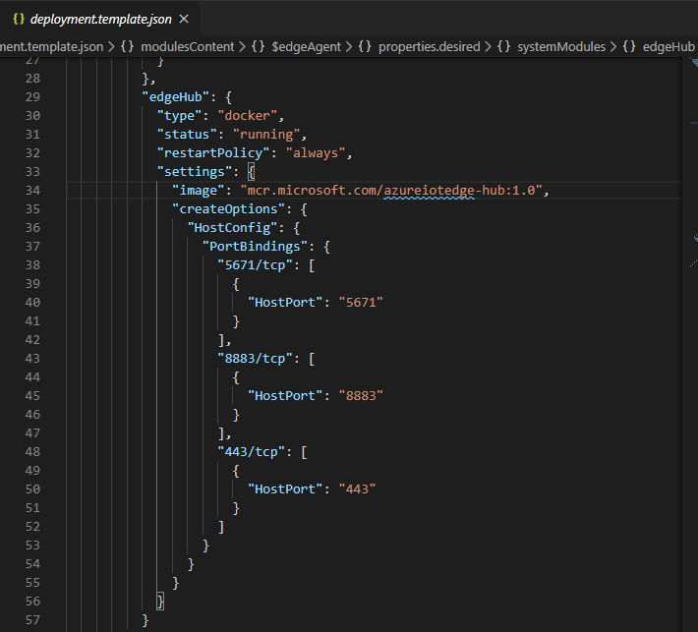The height and width of the screenshot is (632, 698).
Task: Click the "PortBindings" key
Action: [x=255, y=247]
